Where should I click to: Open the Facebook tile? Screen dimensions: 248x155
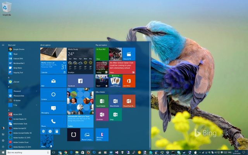pyautogui.click(x=80, y=81)
